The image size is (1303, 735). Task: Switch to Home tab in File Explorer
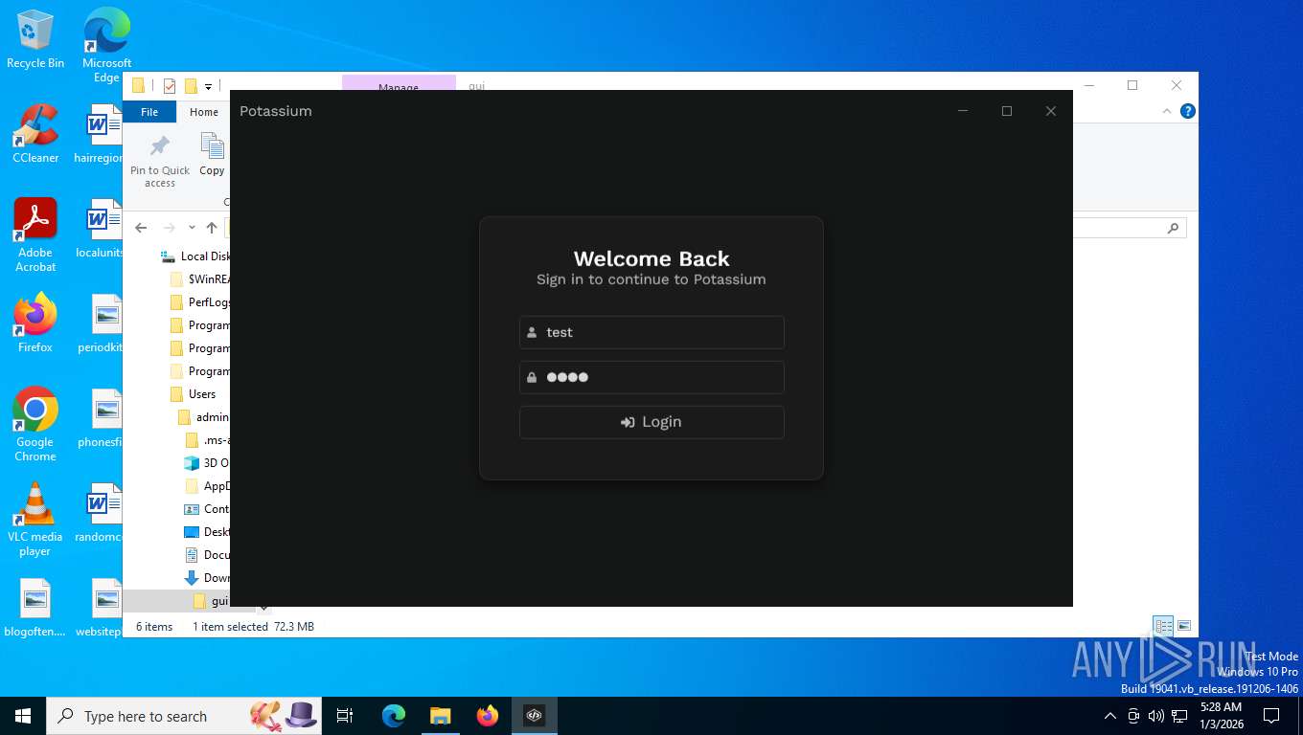click(204, 112)
